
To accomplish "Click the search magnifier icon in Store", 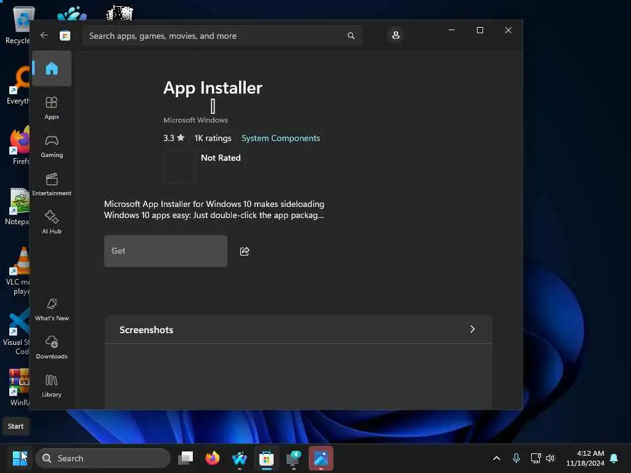I will tap(351, 36).
